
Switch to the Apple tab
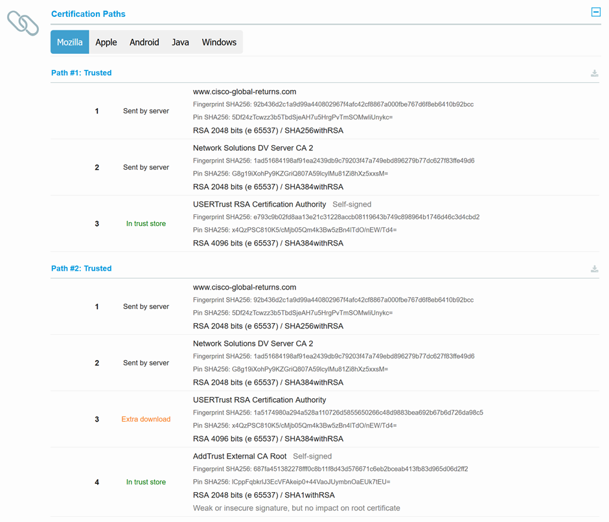[x=106, y=42]
